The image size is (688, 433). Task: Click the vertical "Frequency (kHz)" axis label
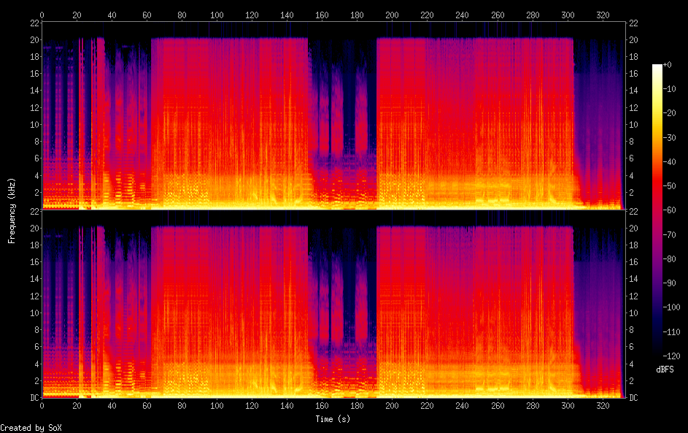(x=12, y=210)
